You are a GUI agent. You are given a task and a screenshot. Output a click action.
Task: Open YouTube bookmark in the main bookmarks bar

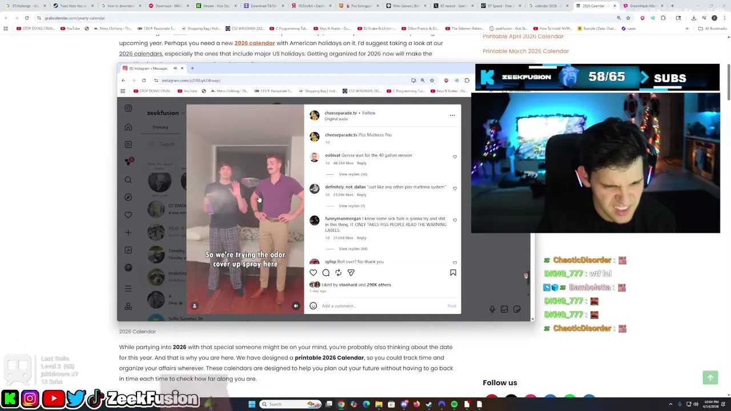70,28
